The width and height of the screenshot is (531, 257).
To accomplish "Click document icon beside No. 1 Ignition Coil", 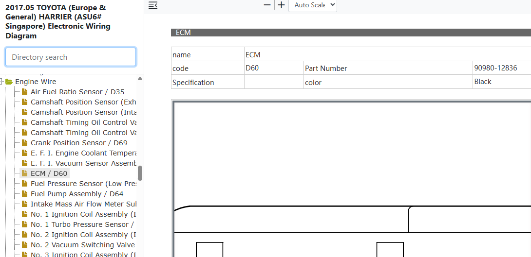I will tap(24, 214).
